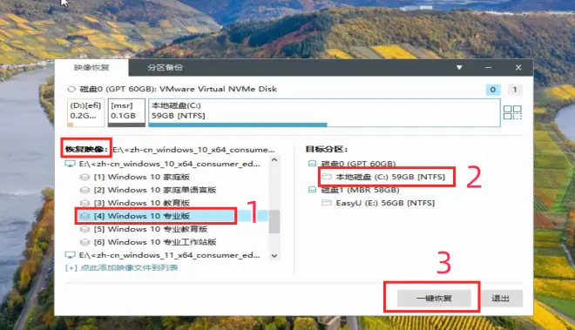Click the folder icon of EasyU (E:)
The image size is (575, 330).
coord(327,203)
